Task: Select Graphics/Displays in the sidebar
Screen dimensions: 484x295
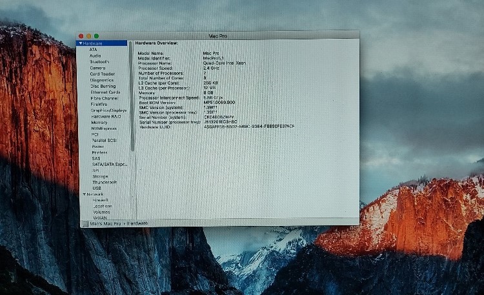Action: coord(108,110)
